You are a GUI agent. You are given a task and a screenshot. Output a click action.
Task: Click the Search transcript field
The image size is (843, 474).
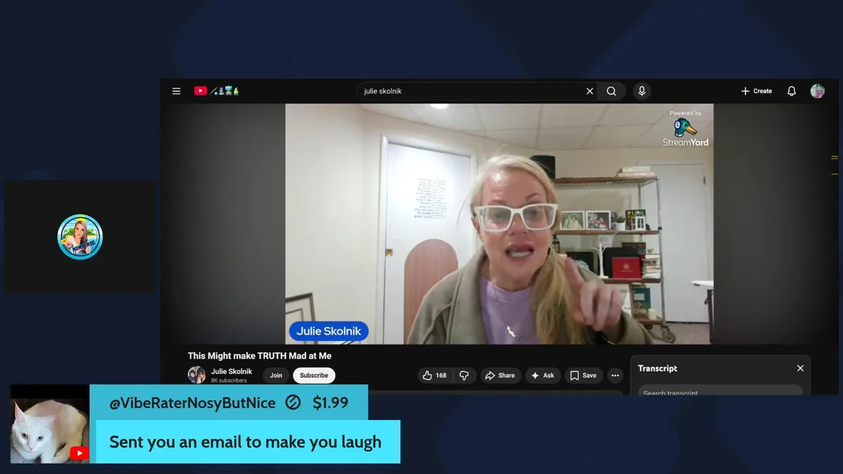click(721, 391)
